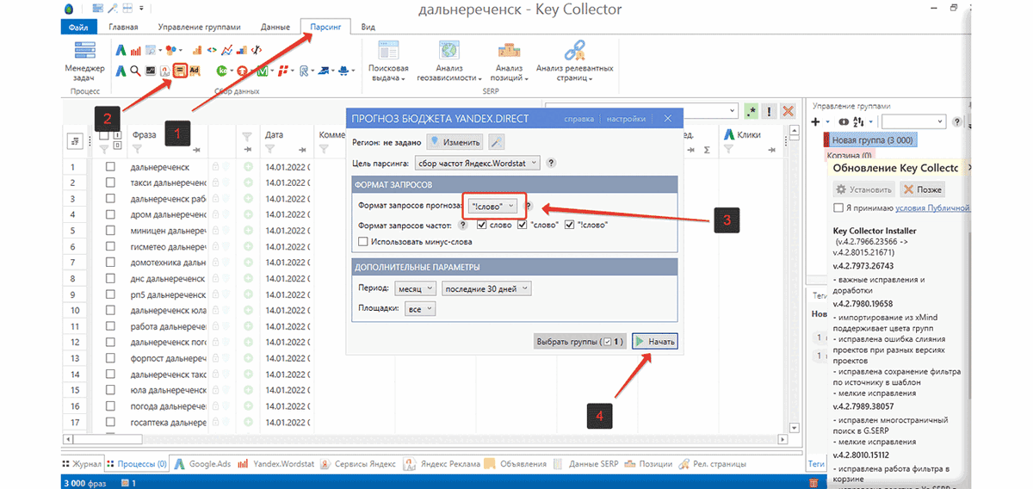Open Период месяц dropdown
This screenshot has width=1033, height=489.
(416, 288)
